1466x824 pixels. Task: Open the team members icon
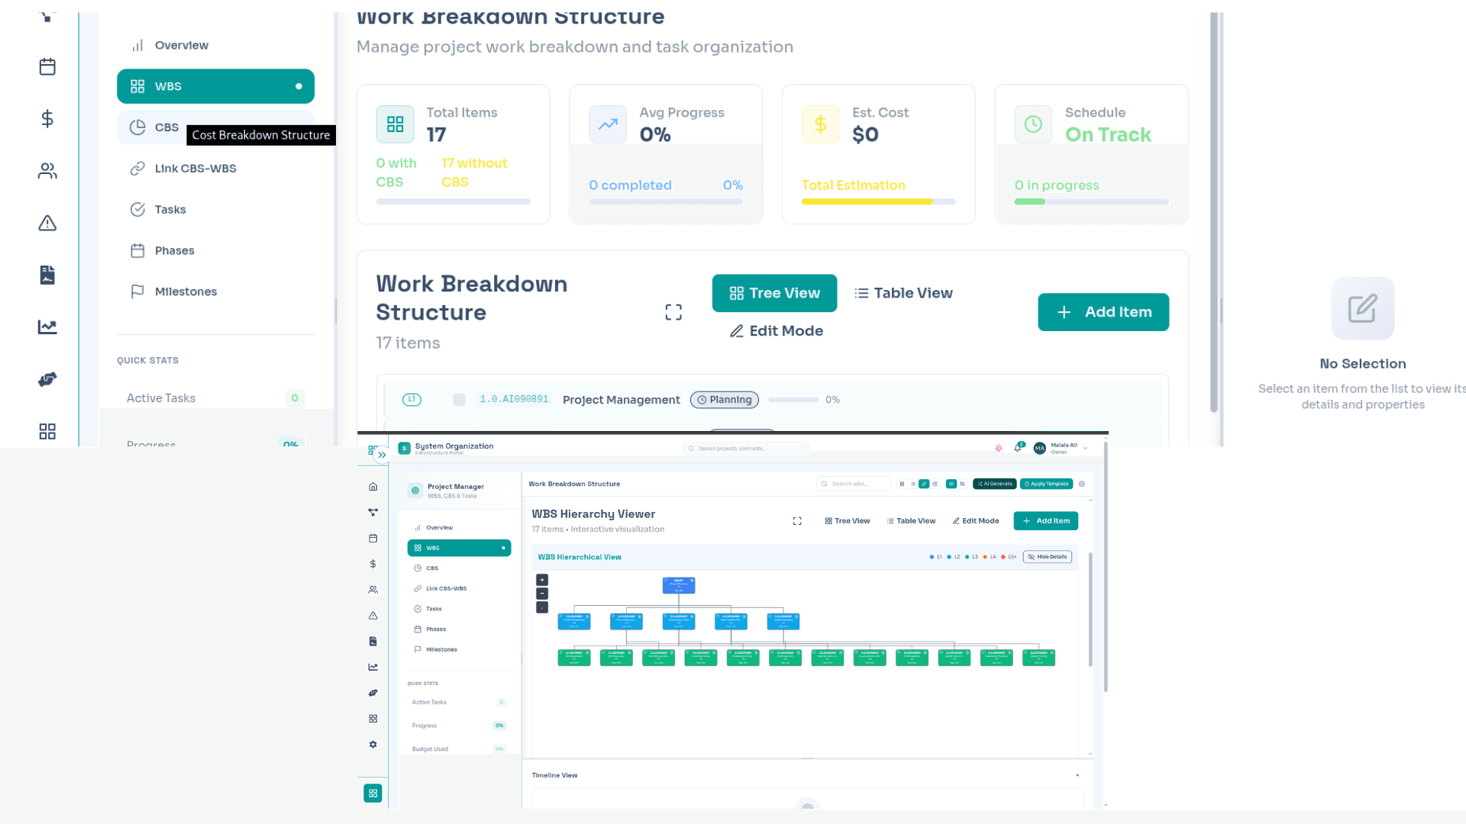point(47,171)
